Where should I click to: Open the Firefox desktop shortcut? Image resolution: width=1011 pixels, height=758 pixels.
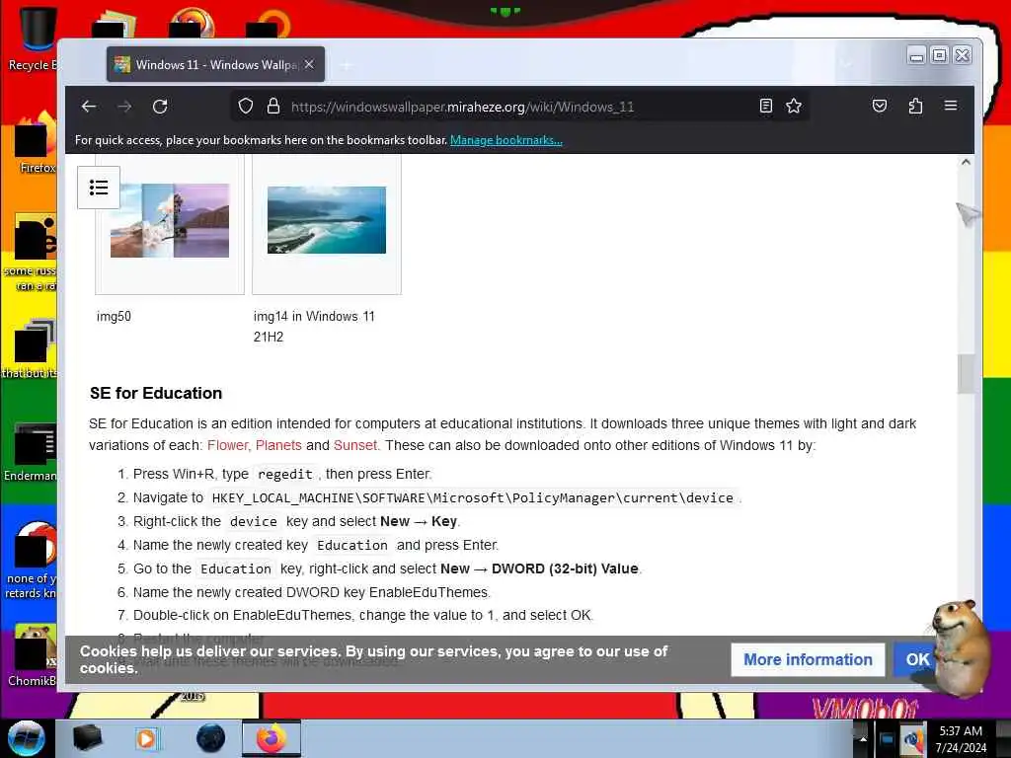33,143
